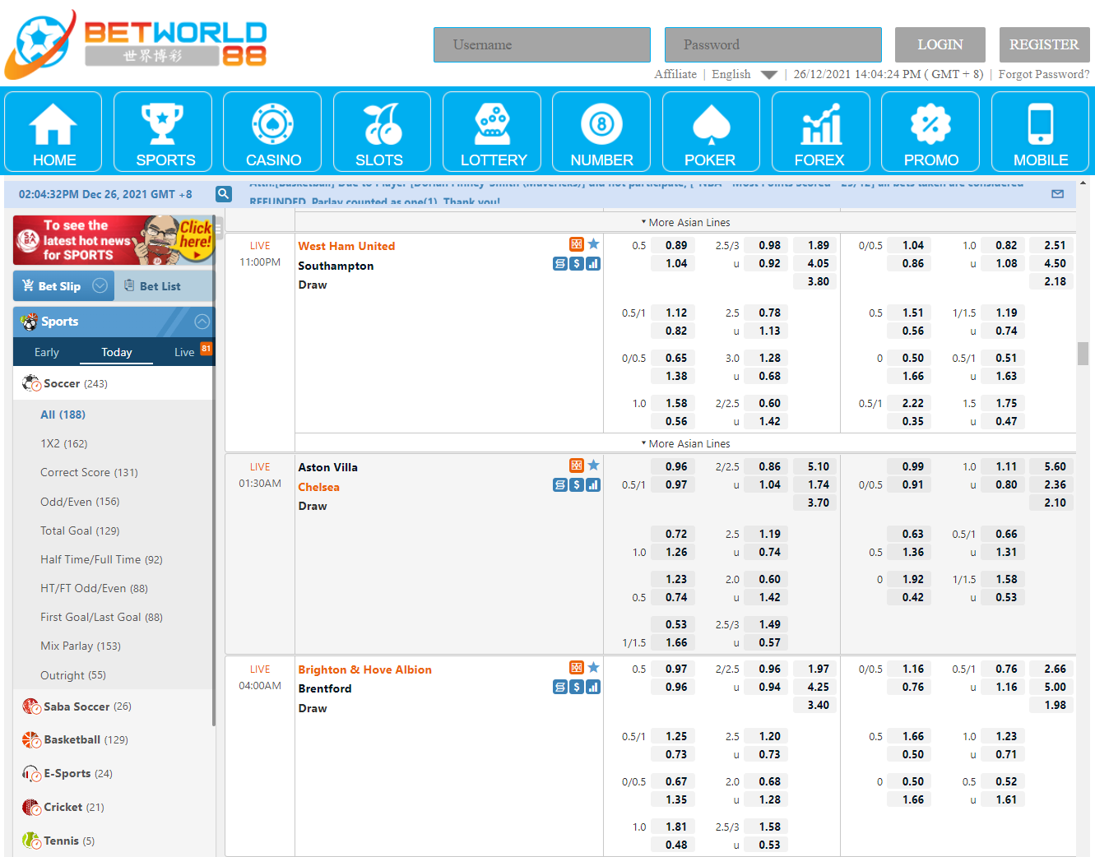Click dollar sign icon for Brighton match
The height and width of the screenshot is (857, 1095).
pos(577,688)
